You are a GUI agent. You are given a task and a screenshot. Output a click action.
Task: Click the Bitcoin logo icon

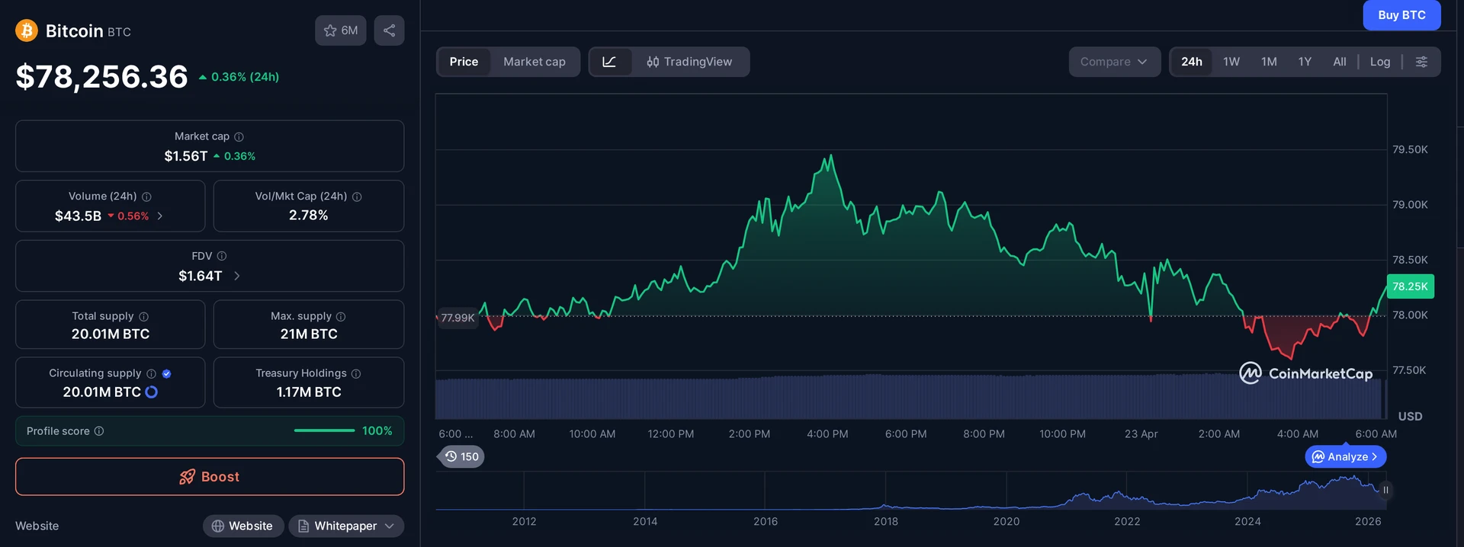pyautogui.click(x=27, y=30)
